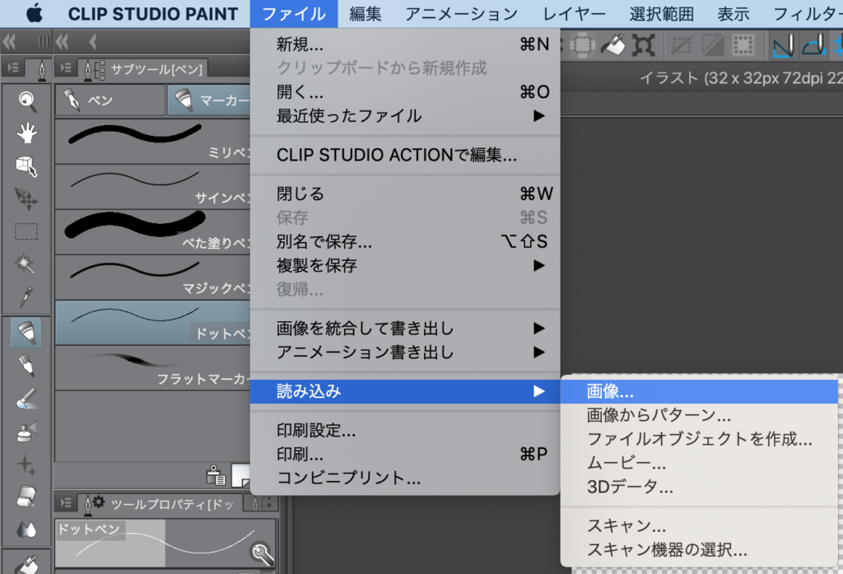Expand the 複製を保存 submenu
Screen dimensions: 843x574
point(405,265)
